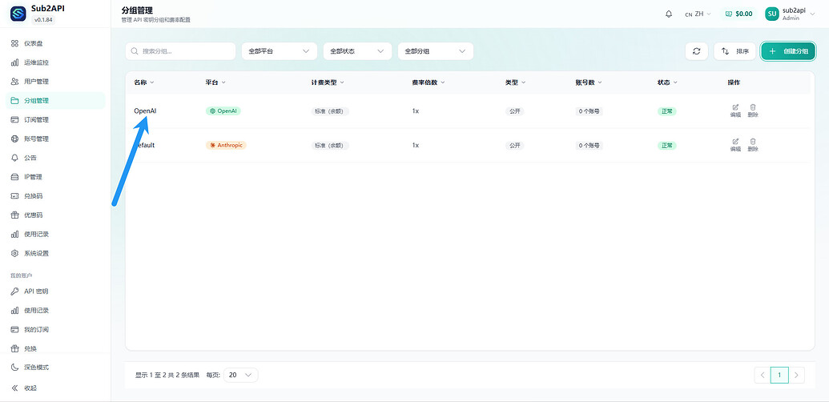Click 正常 status in OpenAI row
The height and width of the screenshot is (402, 829).
(666, 111)
